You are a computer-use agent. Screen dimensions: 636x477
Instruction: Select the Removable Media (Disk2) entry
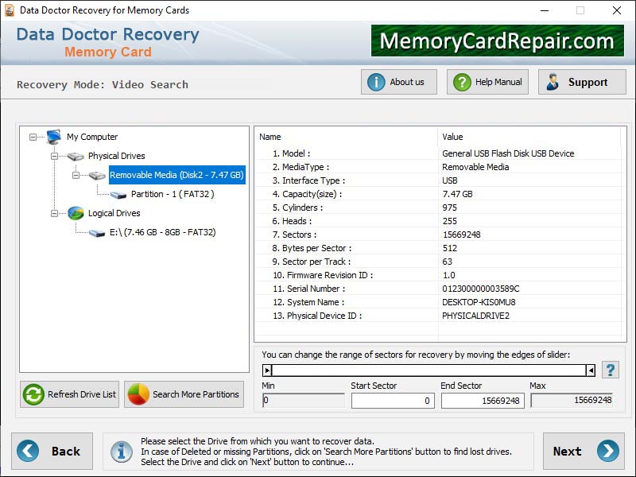176,175
